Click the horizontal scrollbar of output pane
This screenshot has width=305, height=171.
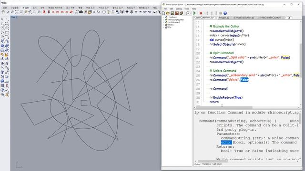[213, 161]
